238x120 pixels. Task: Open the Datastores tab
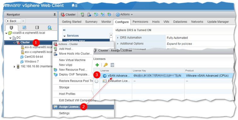click(180, 22)
